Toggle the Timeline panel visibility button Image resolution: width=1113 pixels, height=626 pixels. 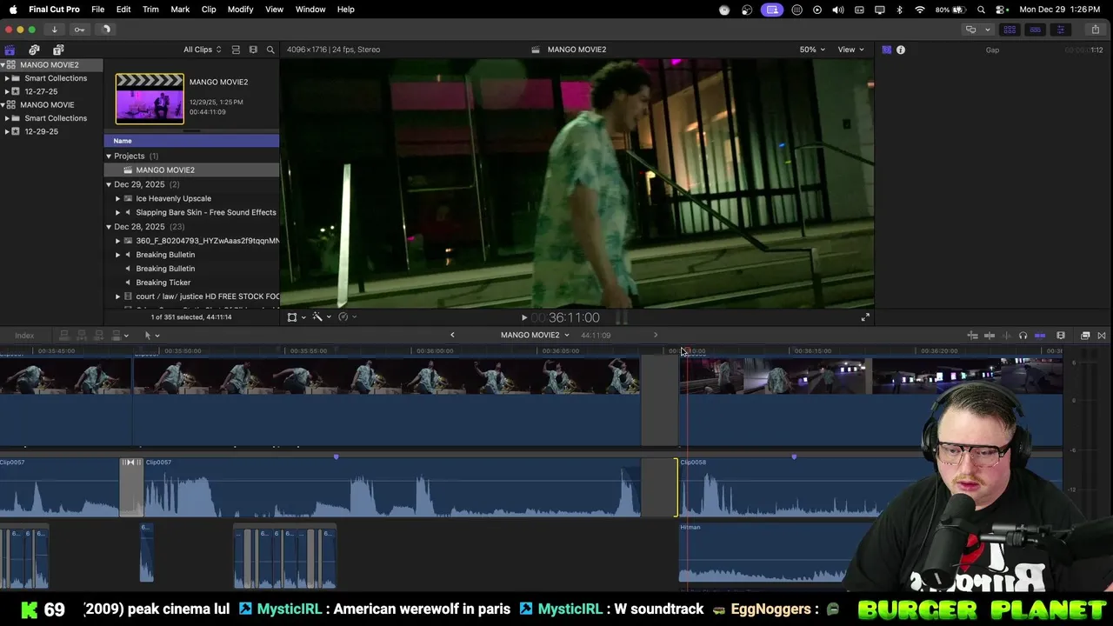(1035, 30)
